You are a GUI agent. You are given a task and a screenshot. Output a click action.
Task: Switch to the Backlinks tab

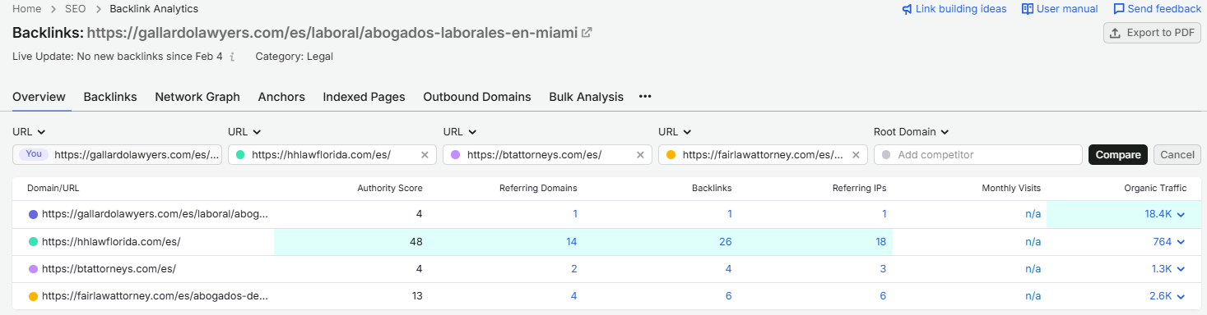point(110,97)
